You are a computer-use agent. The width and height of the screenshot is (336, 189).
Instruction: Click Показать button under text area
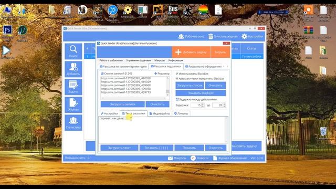point(189,148)
